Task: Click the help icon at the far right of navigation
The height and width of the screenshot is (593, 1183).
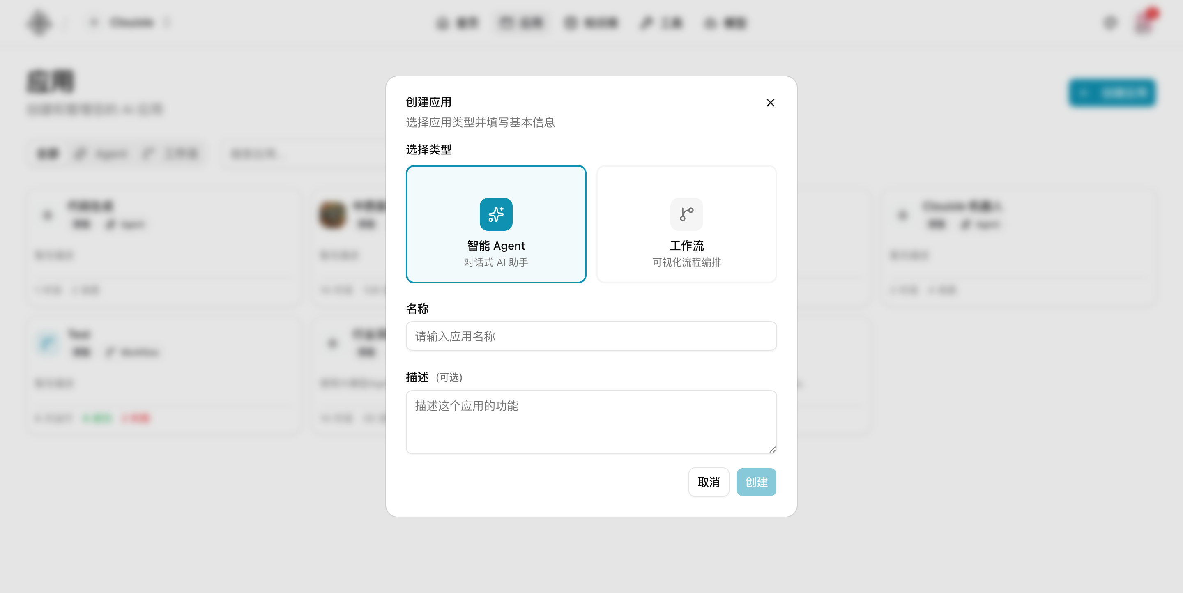Action: click(709, 23)
